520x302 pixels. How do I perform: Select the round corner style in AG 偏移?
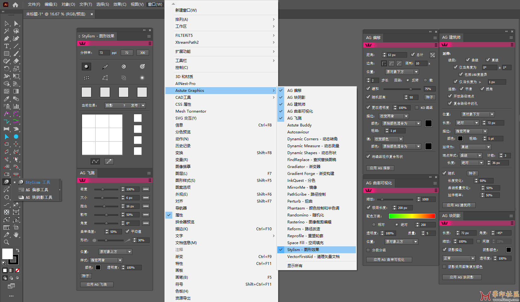point(392,64)
